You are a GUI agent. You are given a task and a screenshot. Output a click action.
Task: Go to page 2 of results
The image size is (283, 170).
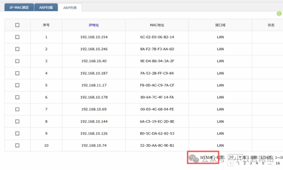[x=244, y=163]
